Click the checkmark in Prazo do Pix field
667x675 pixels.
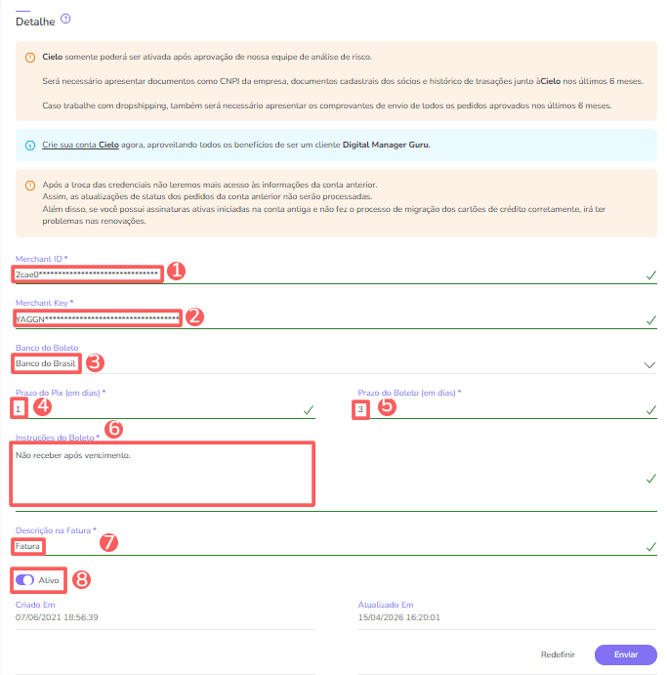(x=309, y=410)
